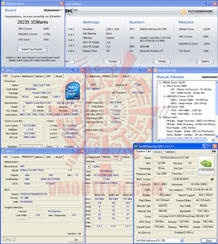Open the SPD memory slot selection dropdown
Image resolution: width=218 pixels, height=244 pixels.
click(x=89, y=167)
